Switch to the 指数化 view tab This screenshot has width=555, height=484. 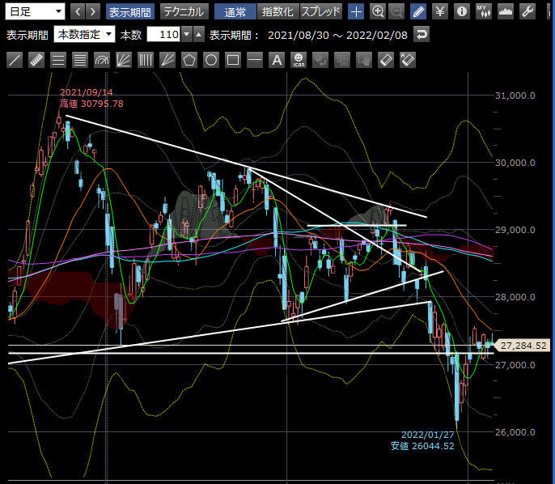point(277,11)
